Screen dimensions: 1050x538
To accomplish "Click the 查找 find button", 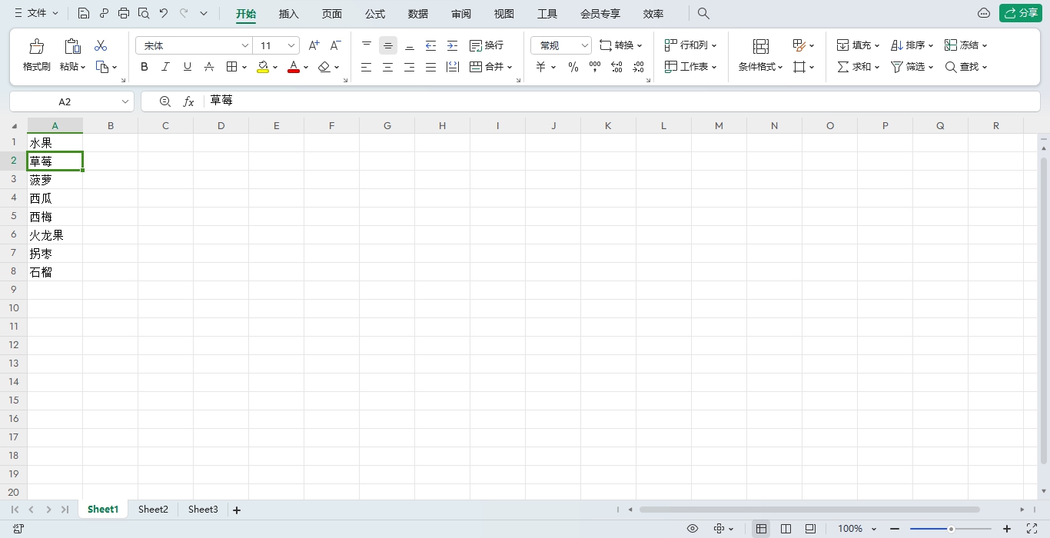I will (966, 67).
